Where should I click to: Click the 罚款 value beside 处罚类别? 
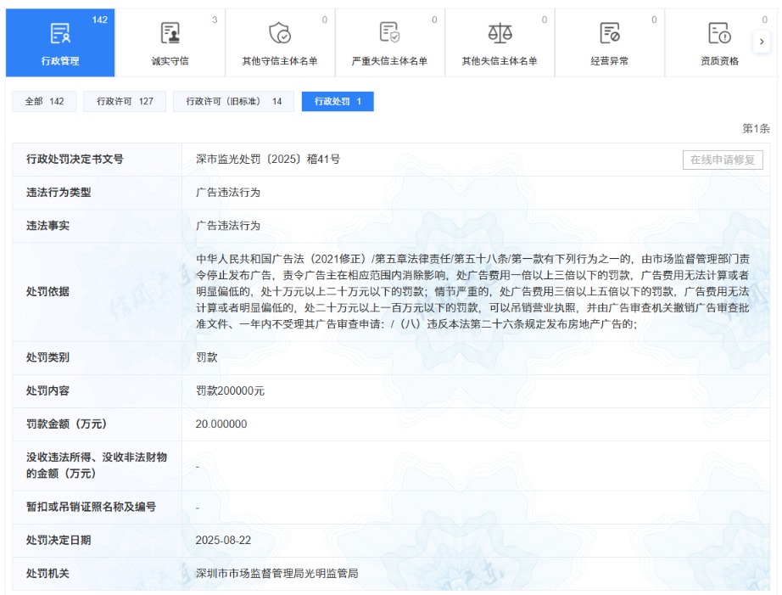click(206, 357)
